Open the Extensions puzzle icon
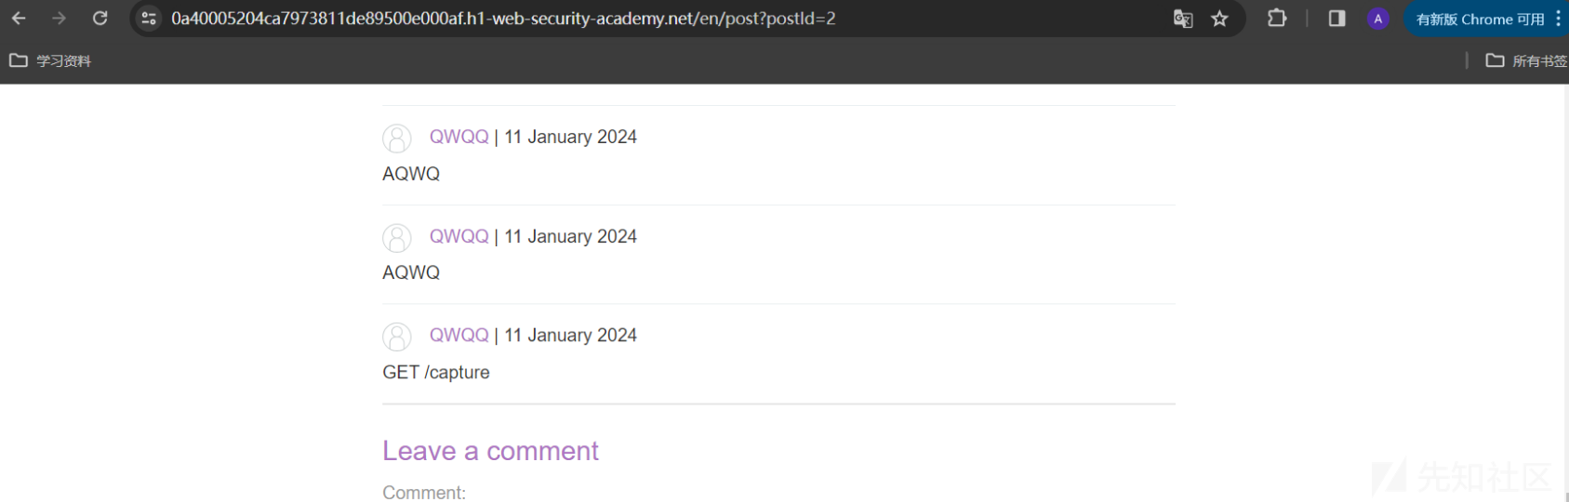1569x502 pixels. click(1277, 19)
